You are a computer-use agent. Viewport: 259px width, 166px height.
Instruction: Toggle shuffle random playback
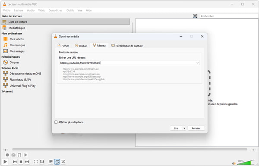pos(63,162)
